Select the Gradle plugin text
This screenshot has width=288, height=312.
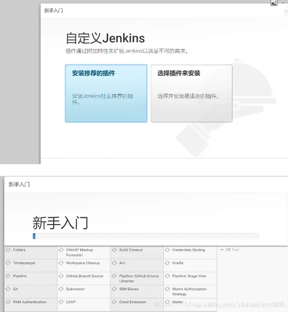click(x=178, y=263)
